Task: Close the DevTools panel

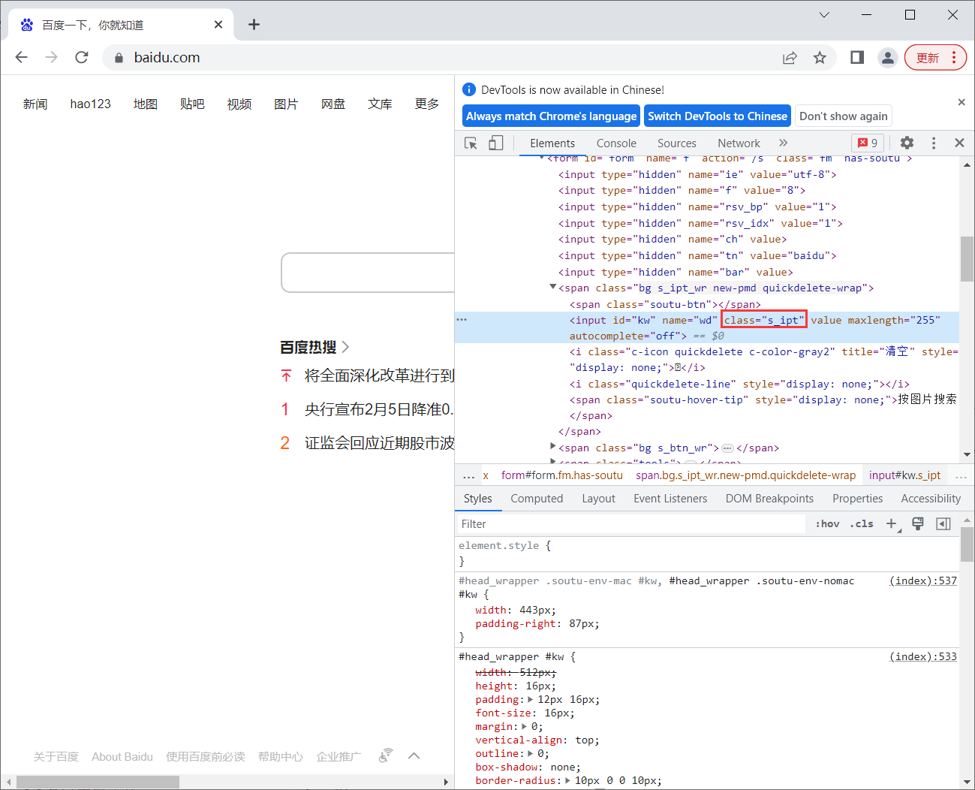Action: [x=959, y=143]
